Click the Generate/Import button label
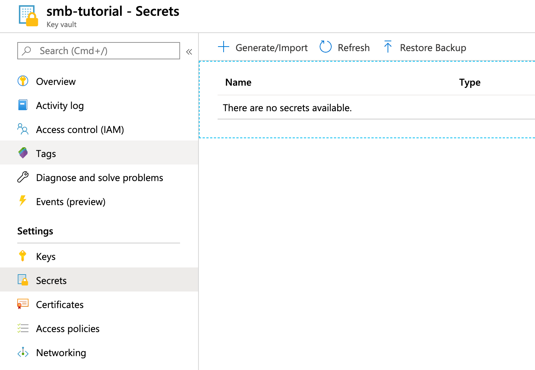The height and width of the screenshot is (370, 535). point(272,48)
